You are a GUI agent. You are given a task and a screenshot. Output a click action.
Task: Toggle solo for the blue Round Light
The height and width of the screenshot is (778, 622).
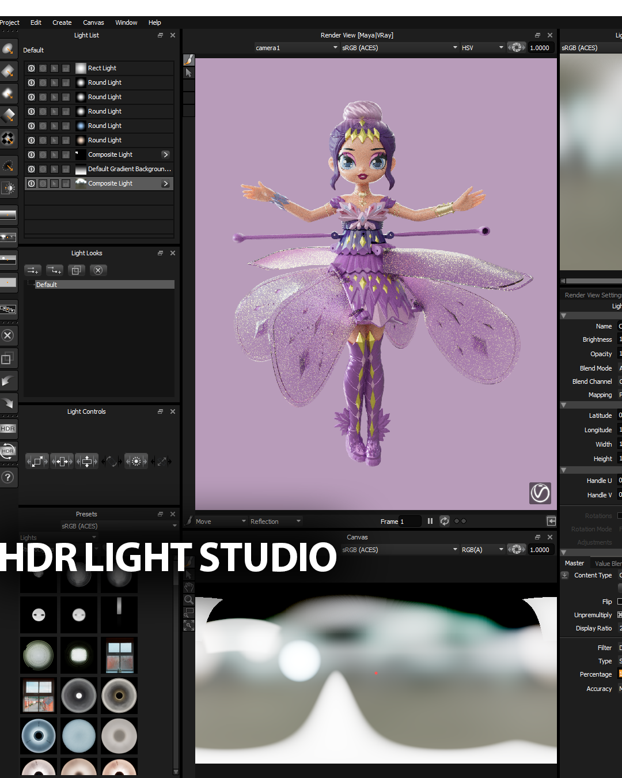click(x=43, y=126)
